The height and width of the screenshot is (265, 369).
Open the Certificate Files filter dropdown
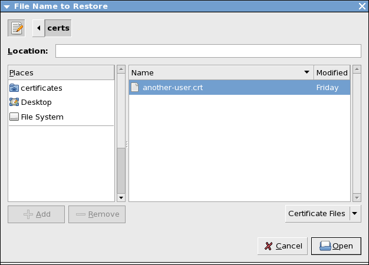[323, 214]
